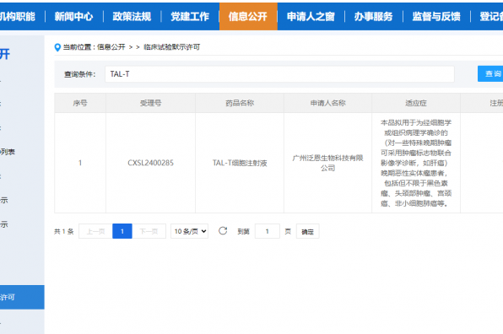Click the 上一页 previous page button
Screen dimensions: 503x334
(x=95, y=231)
